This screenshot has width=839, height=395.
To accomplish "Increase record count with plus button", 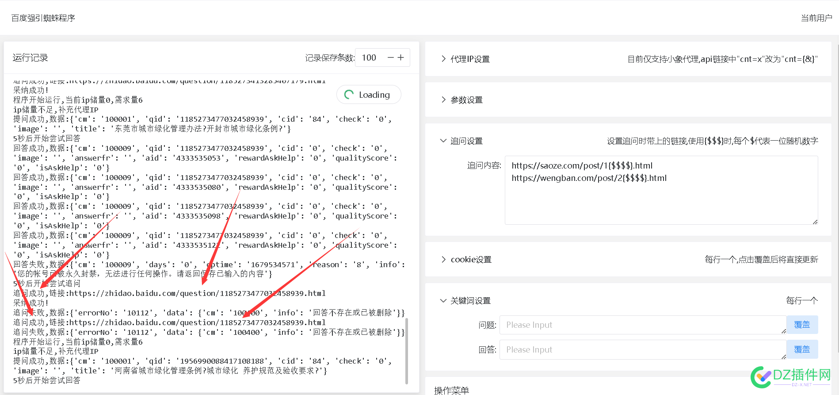I will [401, 58].
